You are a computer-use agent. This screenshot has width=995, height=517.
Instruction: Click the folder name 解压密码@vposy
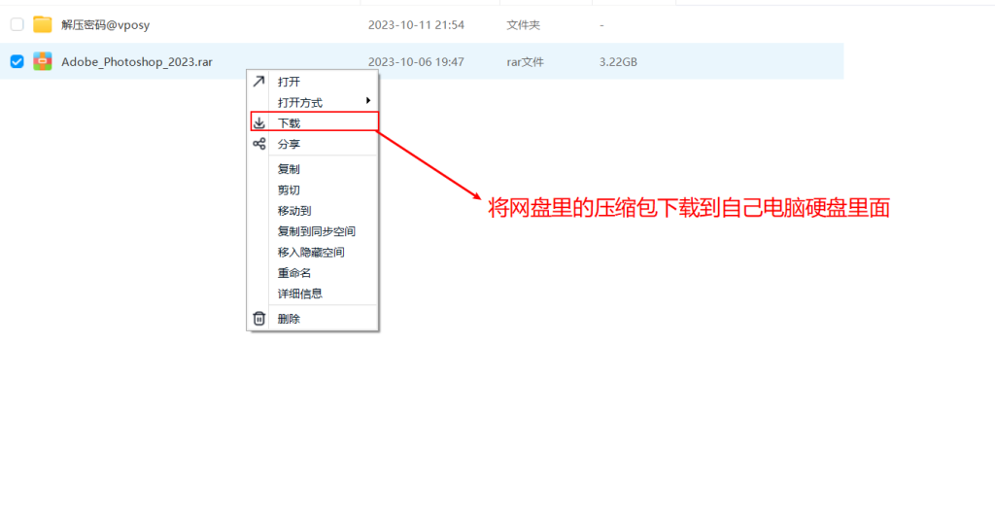105,24
